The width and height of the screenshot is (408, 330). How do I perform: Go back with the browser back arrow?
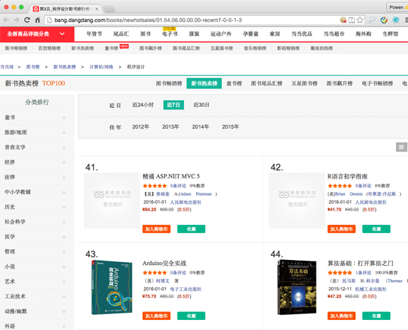click(x=6, y=20)
